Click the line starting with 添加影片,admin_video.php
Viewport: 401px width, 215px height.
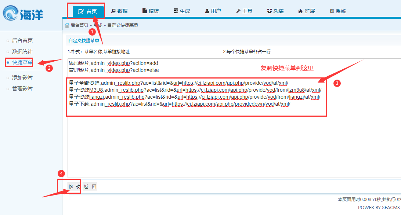pos(113,63)
